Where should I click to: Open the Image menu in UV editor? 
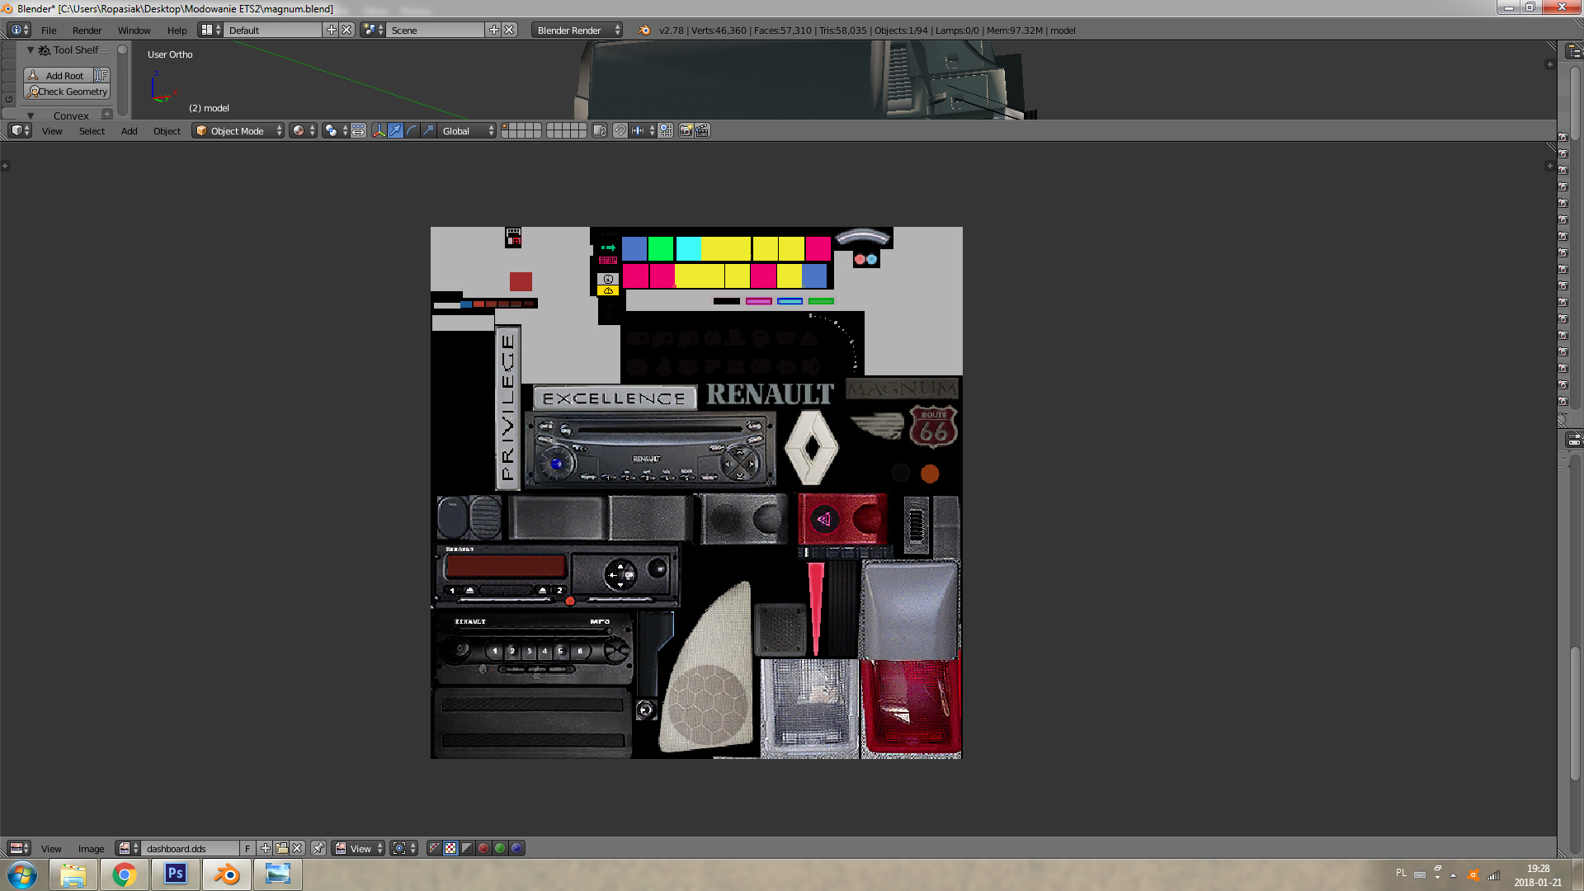click(91, 849)
